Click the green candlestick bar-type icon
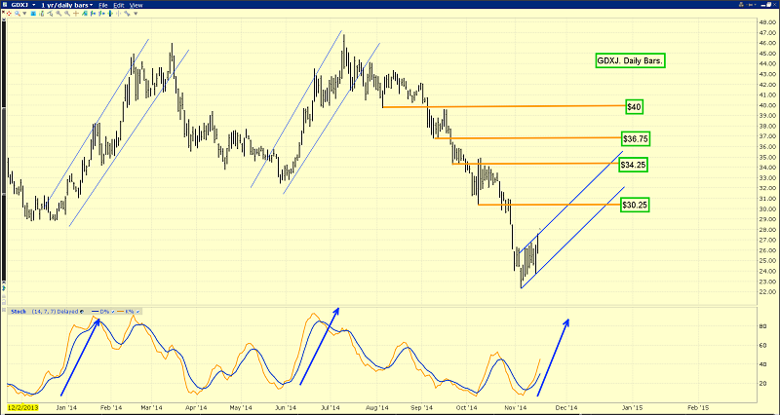This screenshot has height=415, width=780. pyautogui.click(x=42, y=14)
